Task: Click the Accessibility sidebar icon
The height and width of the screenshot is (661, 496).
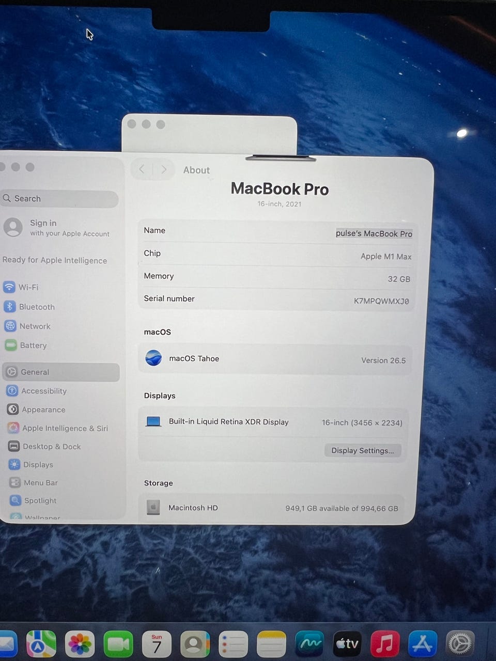Action: tap(12, 391)
